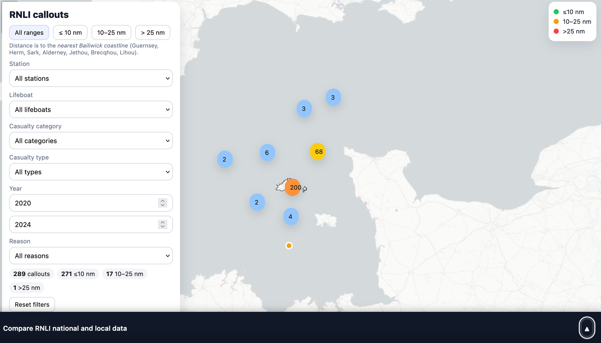Screen dimensions: 601x343
Task: Click the 2020 start year stepper
Action: [x=163, y=203]
